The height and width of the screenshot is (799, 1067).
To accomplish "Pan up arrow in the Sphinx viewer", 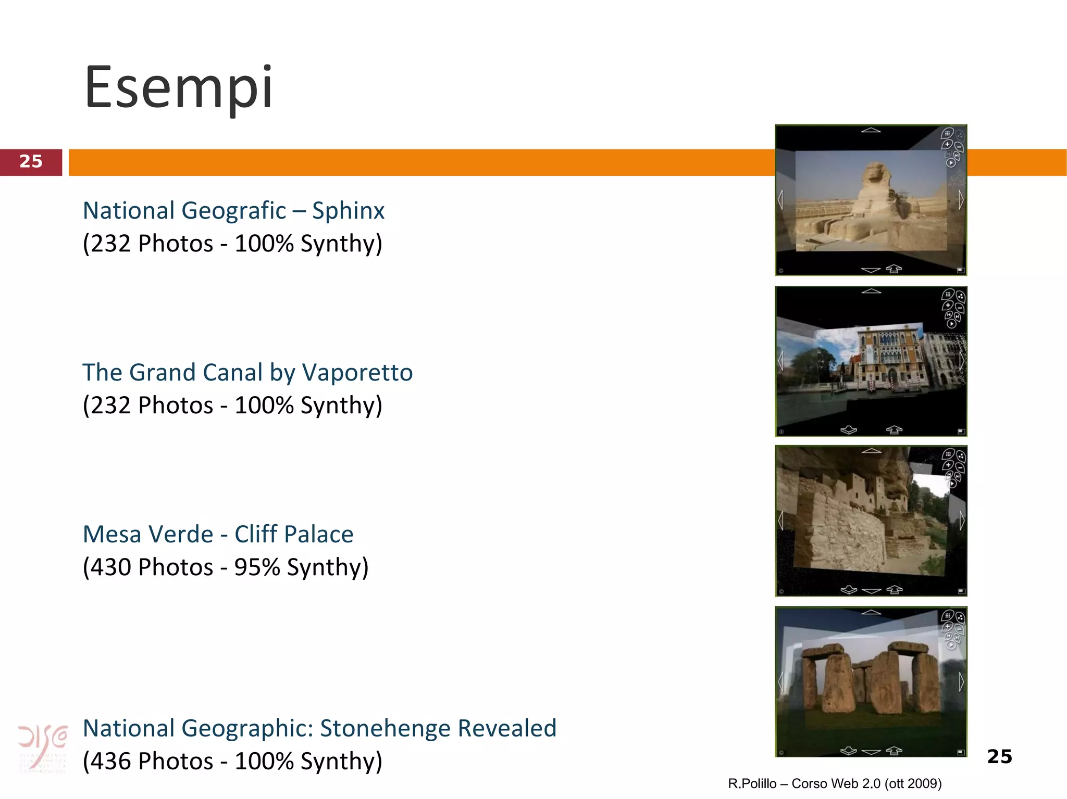I will (x=871, y=130).
